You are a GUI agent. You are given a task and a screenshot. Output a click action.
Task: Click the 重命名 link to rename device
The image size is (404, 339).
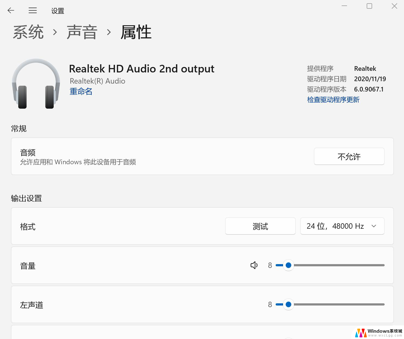(81, 91)
